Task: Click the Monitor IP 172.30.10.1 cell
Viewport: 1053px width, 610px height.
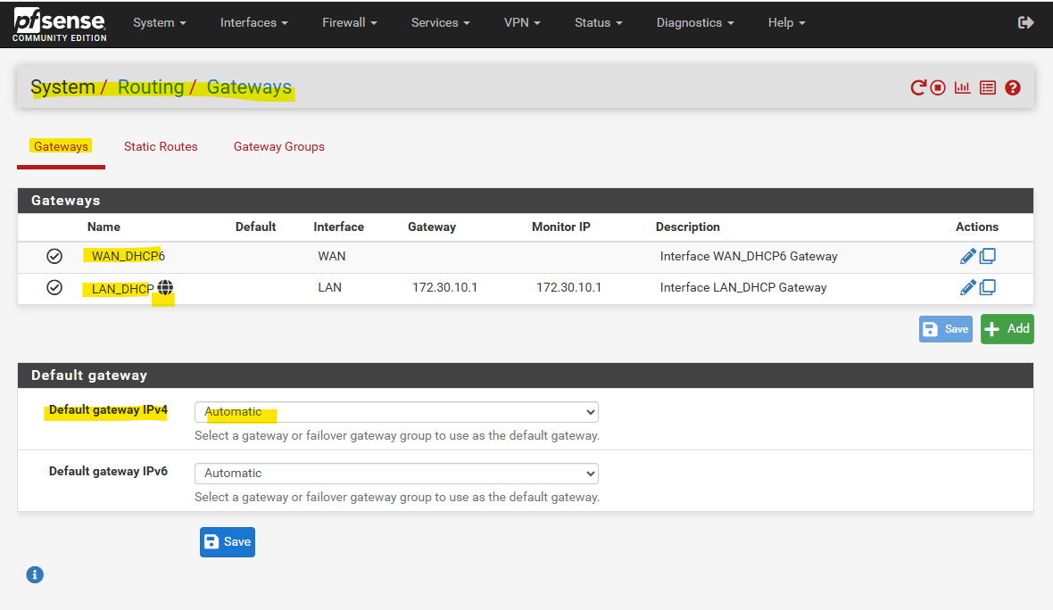Action: click(568, 287)
